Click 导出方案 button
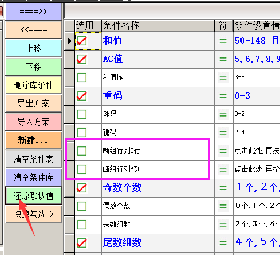 pos(34,103)
